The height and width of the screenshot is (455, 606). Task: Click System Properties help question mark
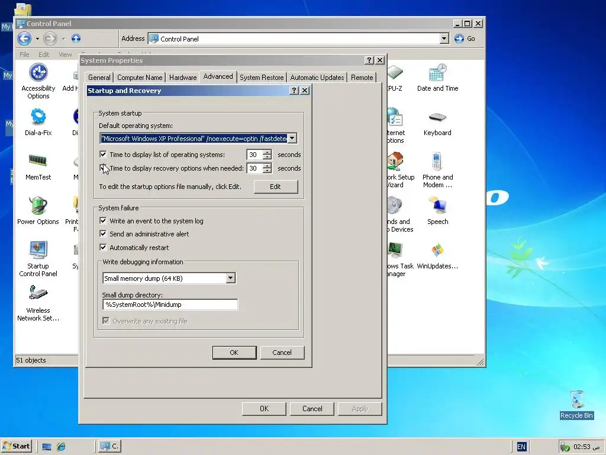pyautogui.click(x=369, y=60)
